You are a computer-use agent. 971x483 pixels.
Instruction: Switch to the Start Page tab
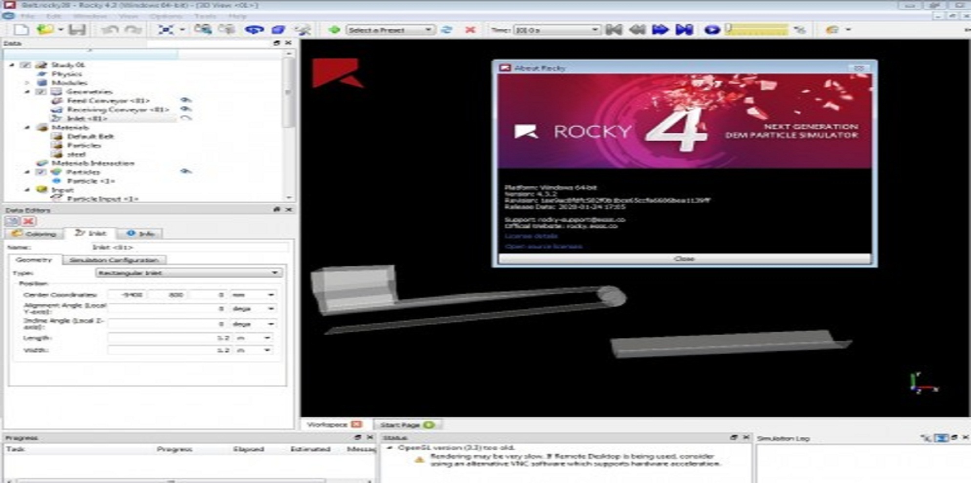click(x=407, y=425)
